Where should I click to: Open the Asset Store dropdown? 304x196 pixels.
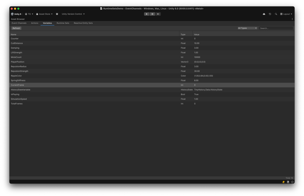[x=44, y=14]
